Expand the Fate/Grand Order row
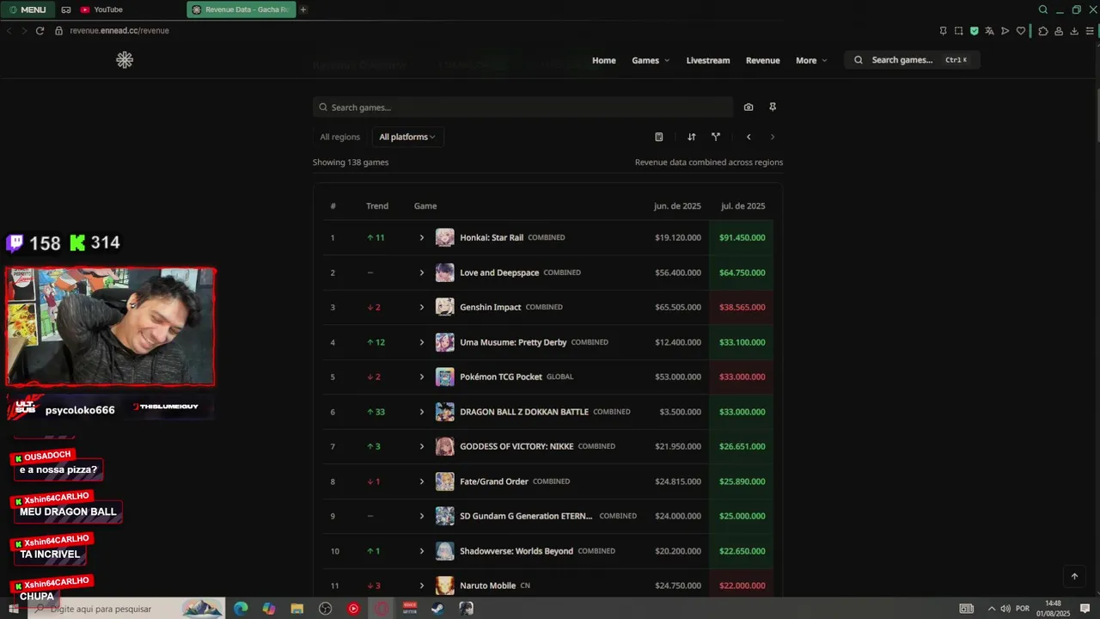Viewport: 1100px width, 619px height. click(421, 481)
